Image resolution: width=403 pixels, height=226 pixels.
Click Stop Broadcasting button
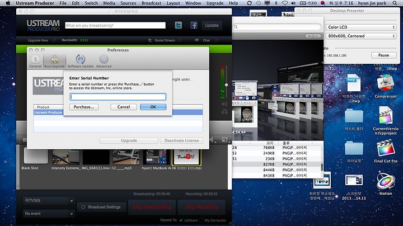[x=152, y=207]
